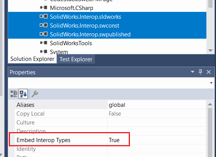This screenshot has height=157, width=216.
Task: Click the Embed Interop Types True value
Action: pyautogui.click(x=114, y=140)
